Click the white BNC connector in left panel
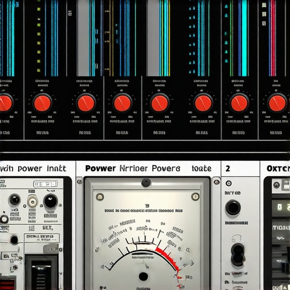This screenshot has width=290, height=290. (x=33, y=202)
